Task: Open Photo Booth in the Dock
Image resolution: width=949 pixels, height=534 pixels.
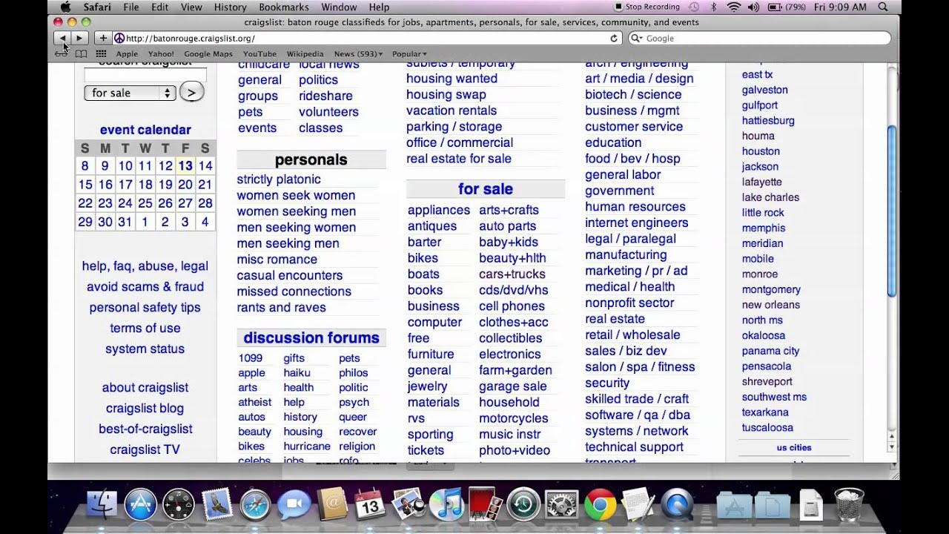Action: (485, 505)
